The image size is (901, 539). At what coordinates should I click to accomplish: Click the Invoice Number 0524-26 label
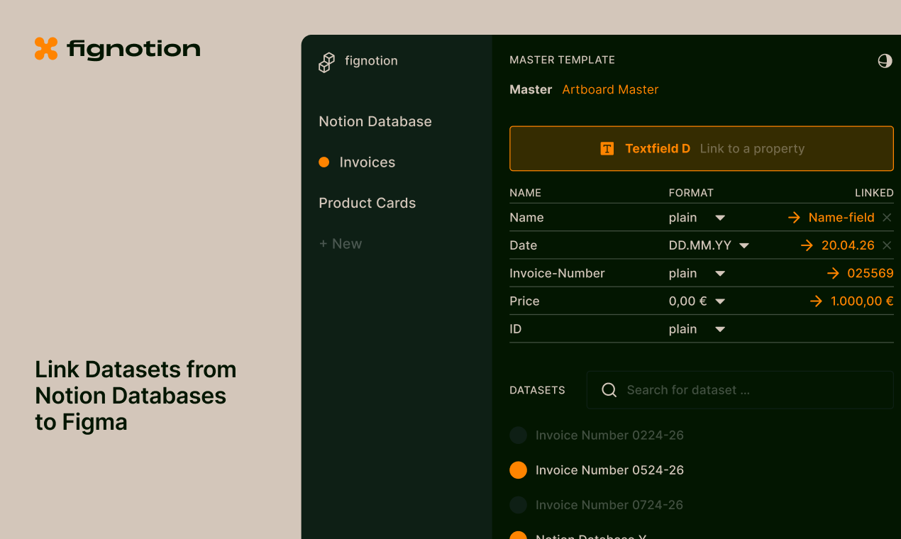coord(609,470)
